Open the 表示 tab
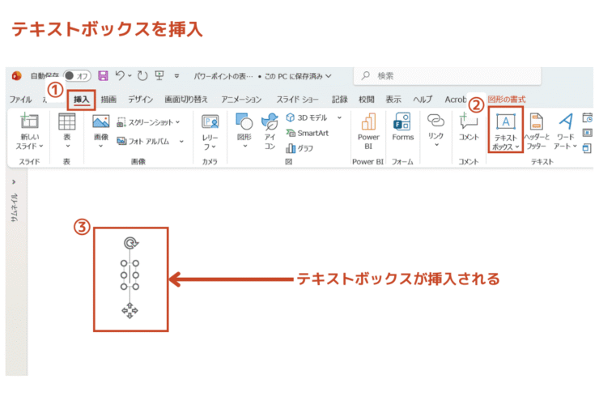The width and height of the screenshot is (599, 409). (393, 100)
